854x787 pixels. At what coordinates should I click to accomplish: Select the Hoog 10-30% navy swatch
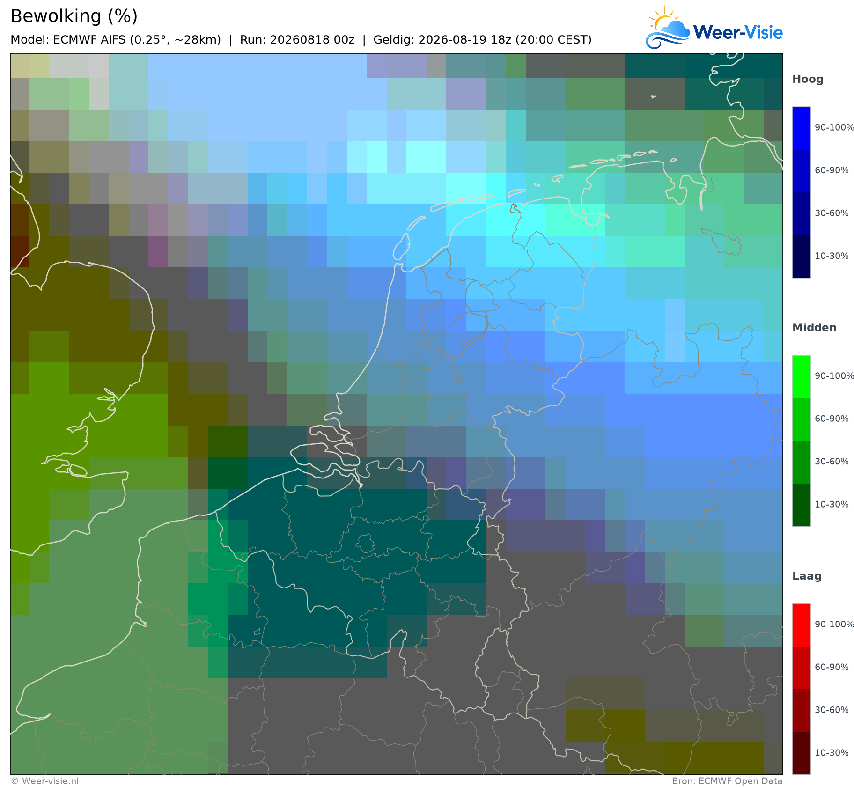pos(801,256)
